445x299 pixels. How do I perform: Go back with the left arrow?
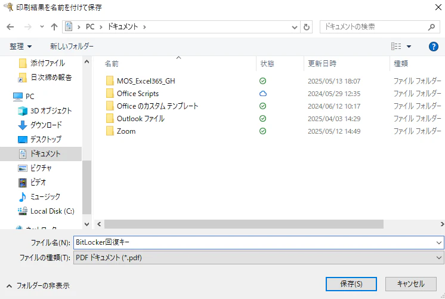pos(10,27)
